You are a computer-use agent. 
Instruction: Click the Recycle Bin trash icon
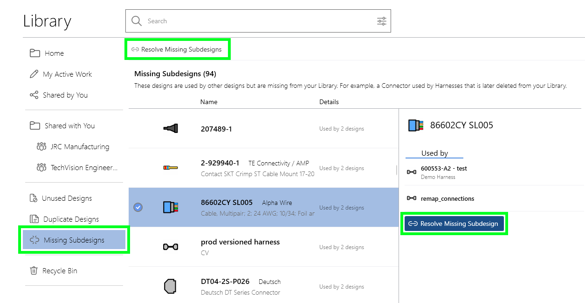[x=34, y=270]
